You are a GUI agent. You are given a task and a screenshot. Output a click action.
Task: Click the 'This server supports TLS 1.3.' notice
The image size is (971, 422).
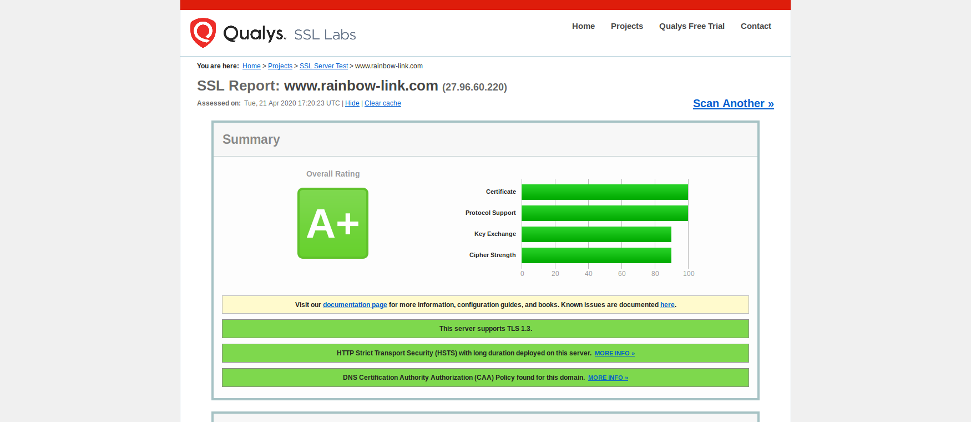485,329
